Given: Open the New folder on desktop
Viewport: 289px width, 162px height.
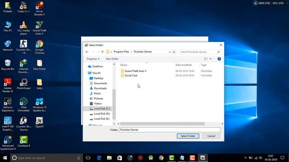Looking at the screenshot, I should [x=39, y=65].
